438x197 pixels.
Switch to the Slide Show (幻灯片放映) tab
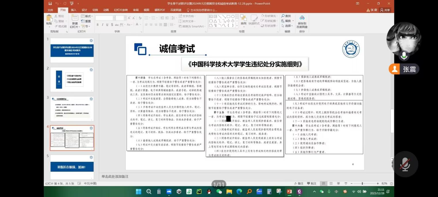click(x=121, y=10)
